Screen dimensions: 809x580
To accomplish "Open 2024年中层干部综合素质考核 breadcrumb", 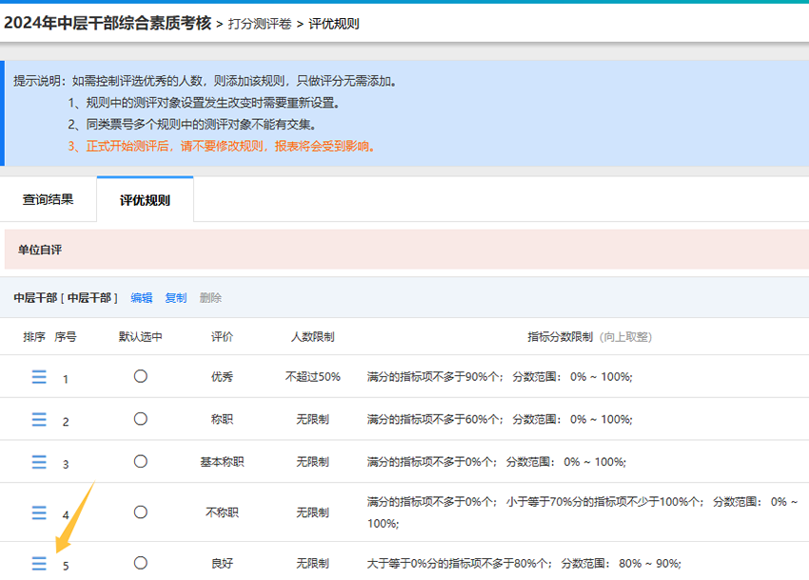I will tap(108, 23).
